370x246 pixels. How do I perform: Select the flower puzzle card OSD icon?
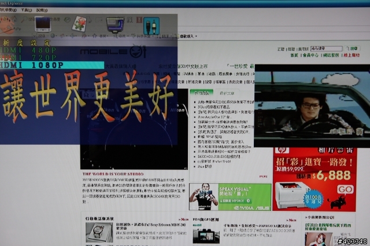point(79,24)
